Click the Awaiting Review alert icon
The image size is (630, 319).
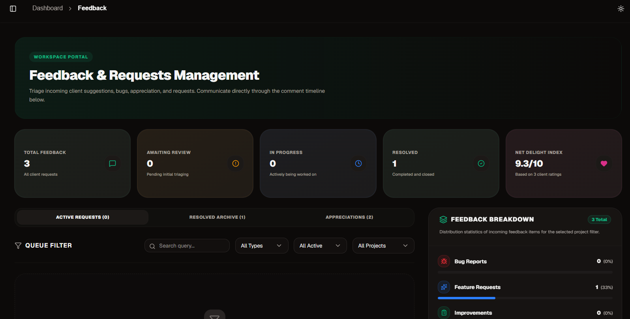click(x=236, y=163)
